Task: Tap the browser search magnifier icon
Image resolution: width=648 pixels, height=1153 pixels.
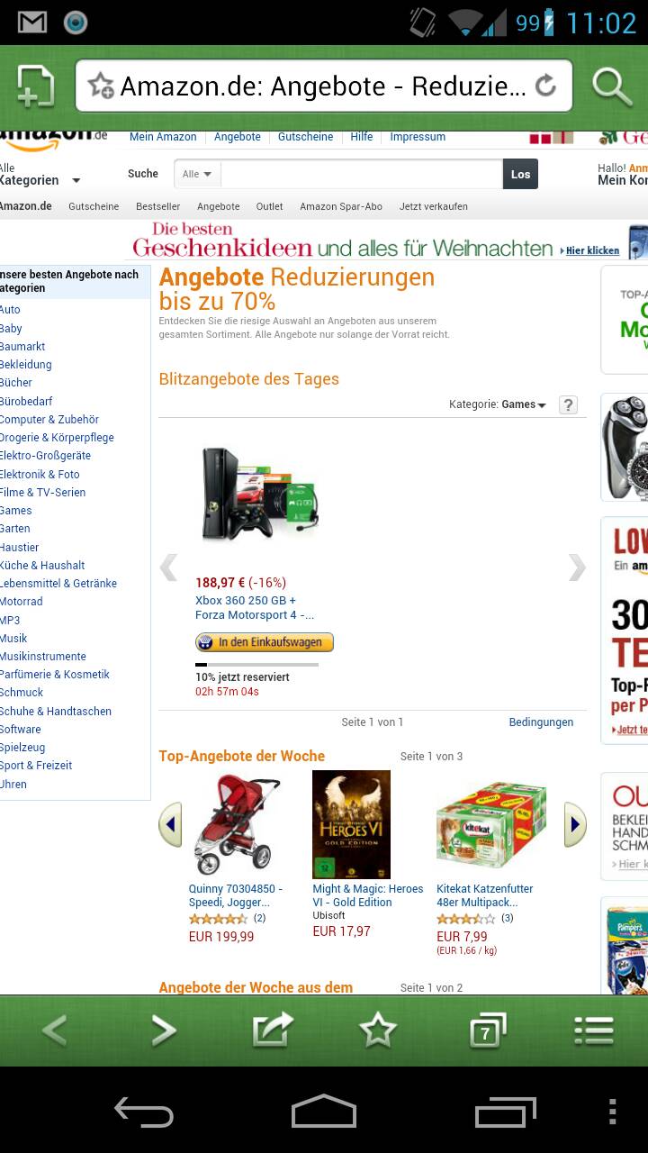Action: 612,86
